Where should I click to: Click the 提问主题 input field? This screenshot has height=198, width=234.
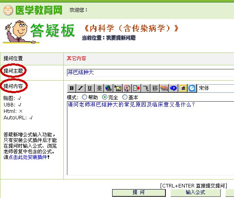pyautogui.click(x=150, y=73)
